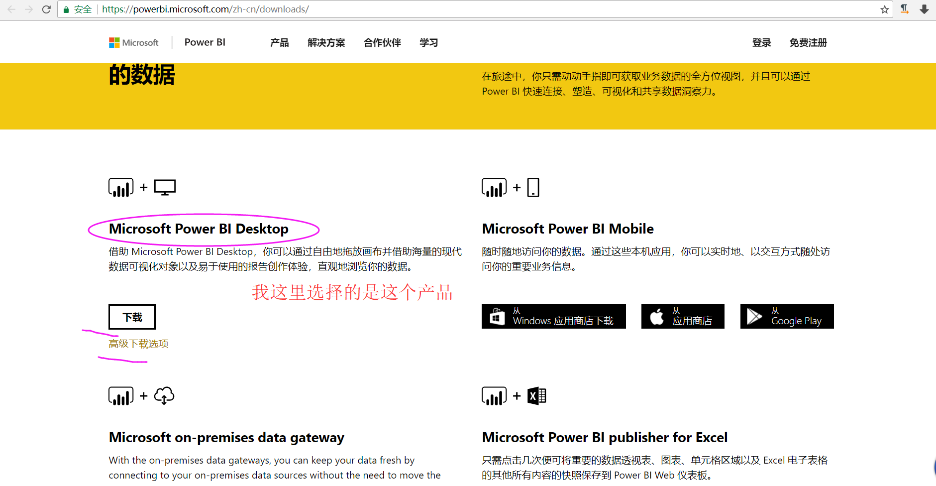Click the green secure padlock icon

coord(66,9)
